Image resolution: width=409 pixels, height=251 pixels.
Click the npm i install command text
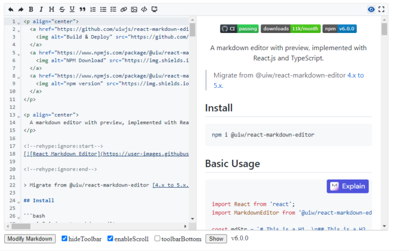tap(263, 135)
